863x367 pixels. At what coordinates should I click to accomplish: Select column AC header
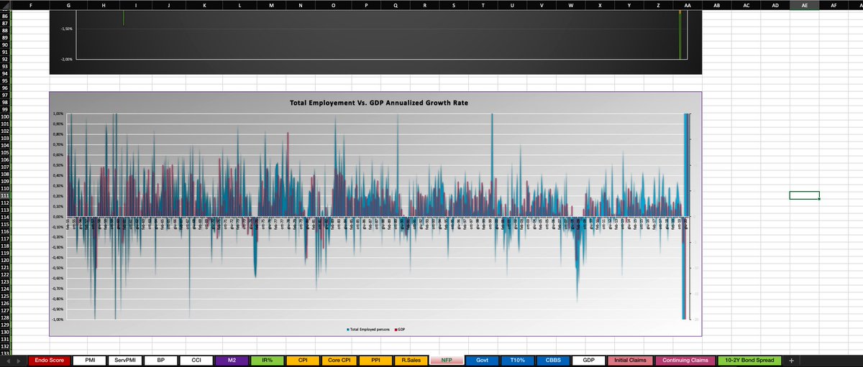[746, 5]
